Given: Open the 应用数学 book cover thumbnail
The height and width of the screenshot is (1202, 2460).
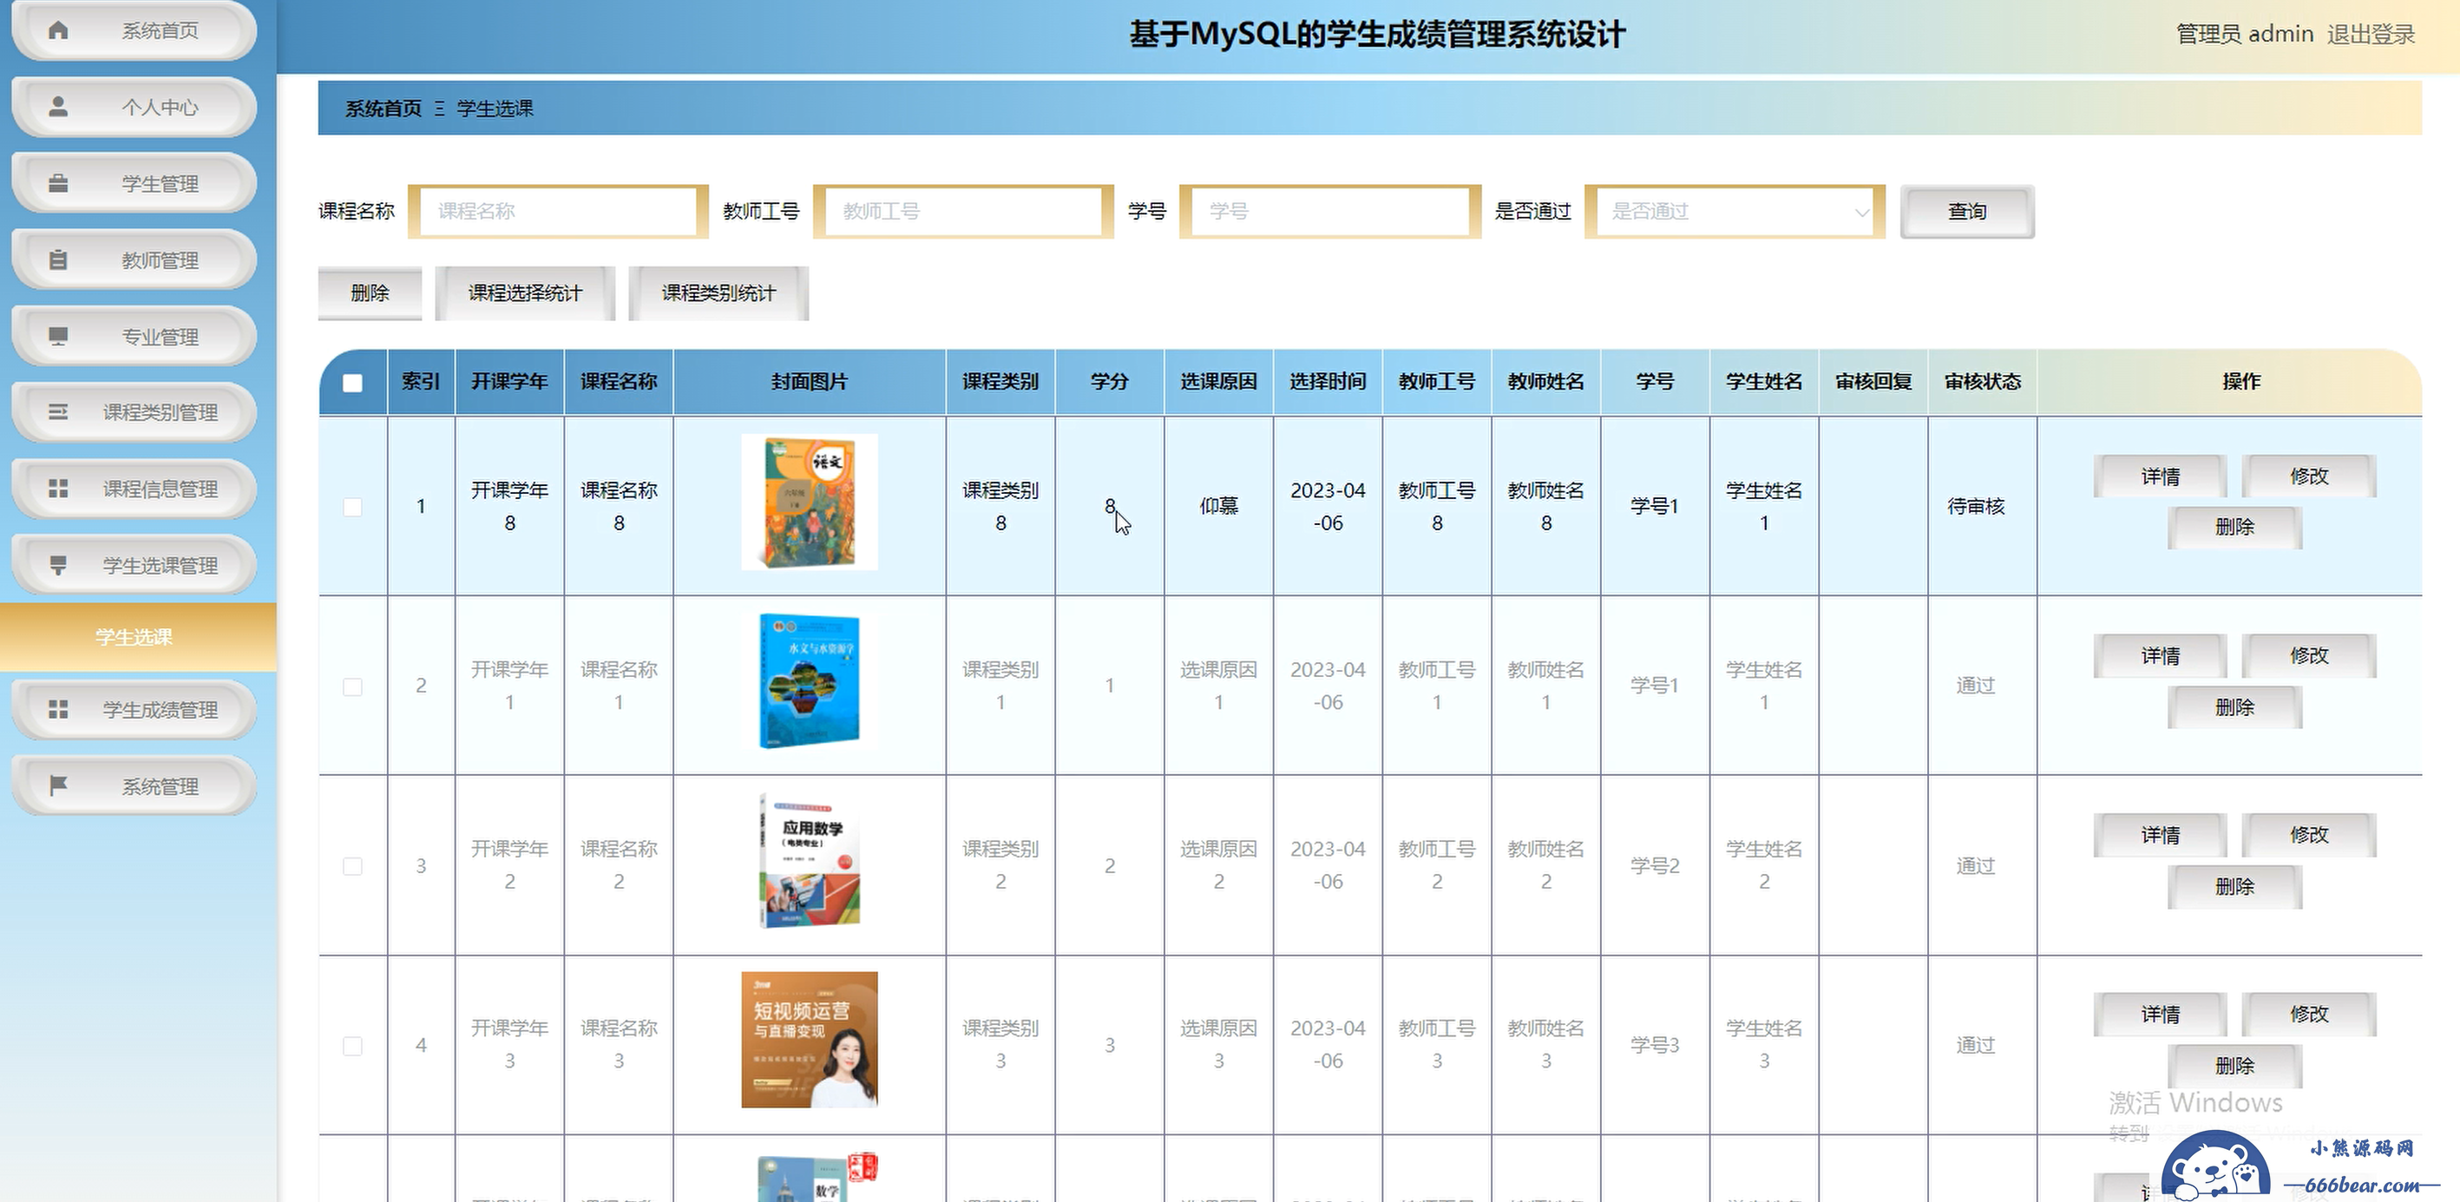Looking at the screenshot, I should (809, 861).
